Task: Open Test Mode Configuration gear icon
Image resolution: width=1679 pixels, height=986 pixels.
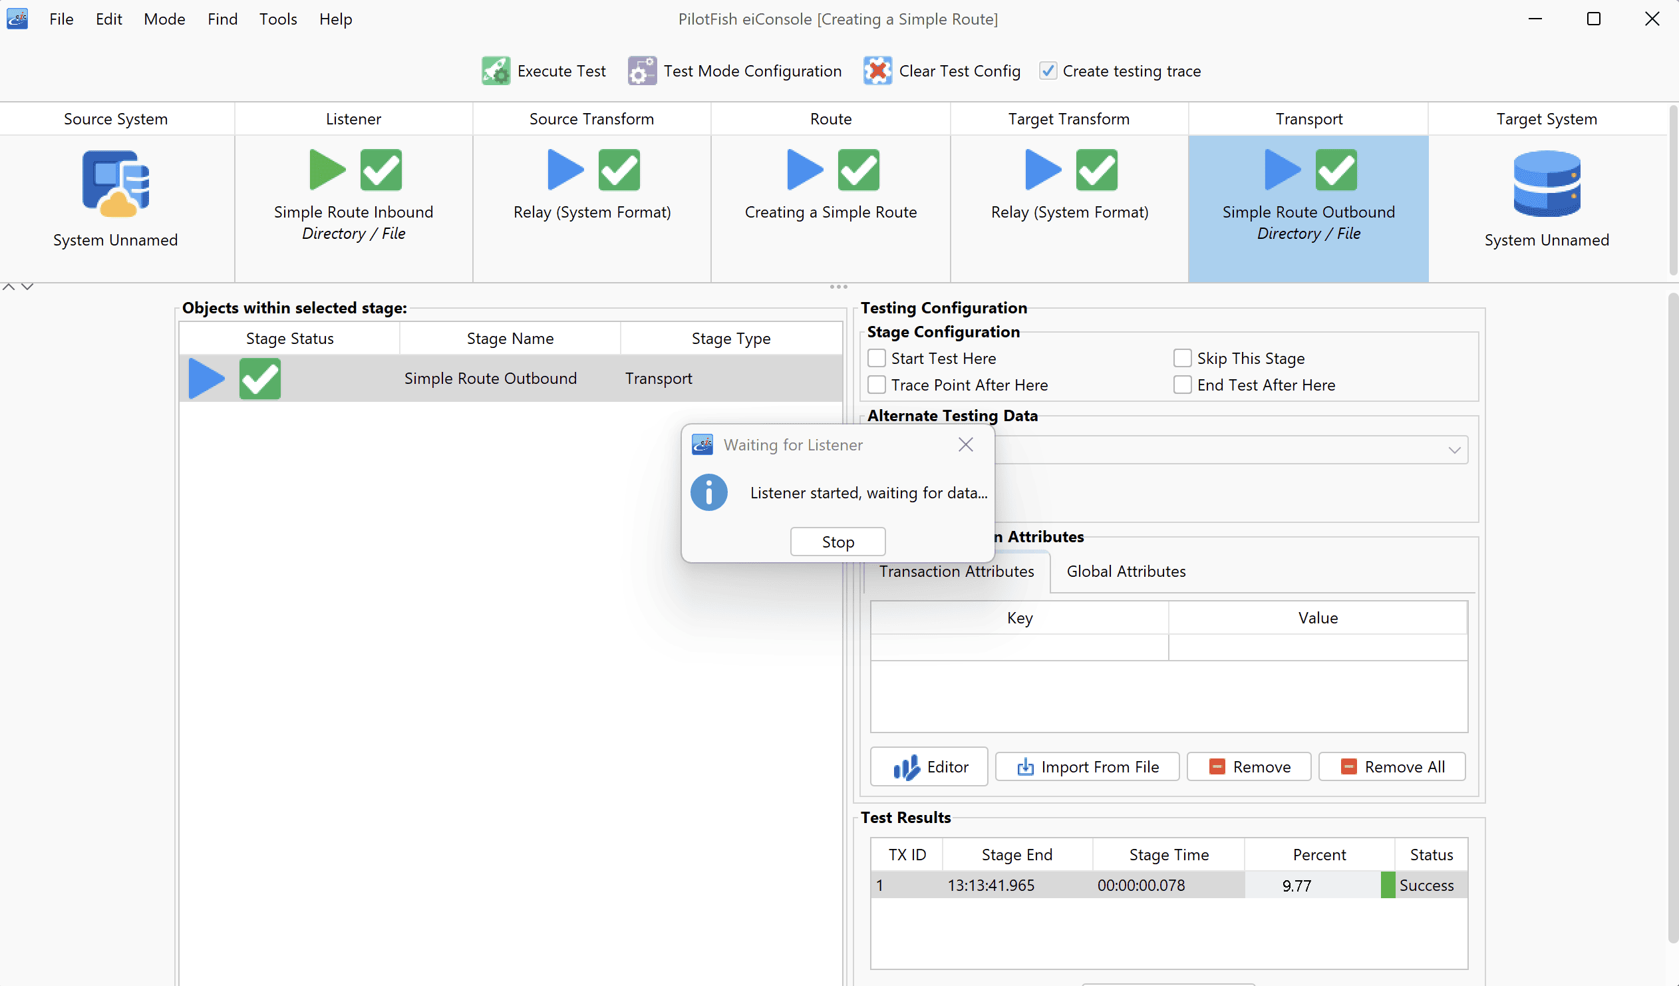Action: coord(642,71)
